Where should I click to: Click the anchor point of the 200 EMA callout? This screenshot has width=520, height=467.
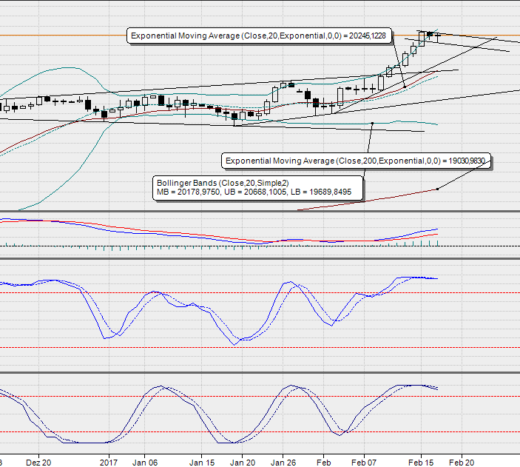coord(437,189)
